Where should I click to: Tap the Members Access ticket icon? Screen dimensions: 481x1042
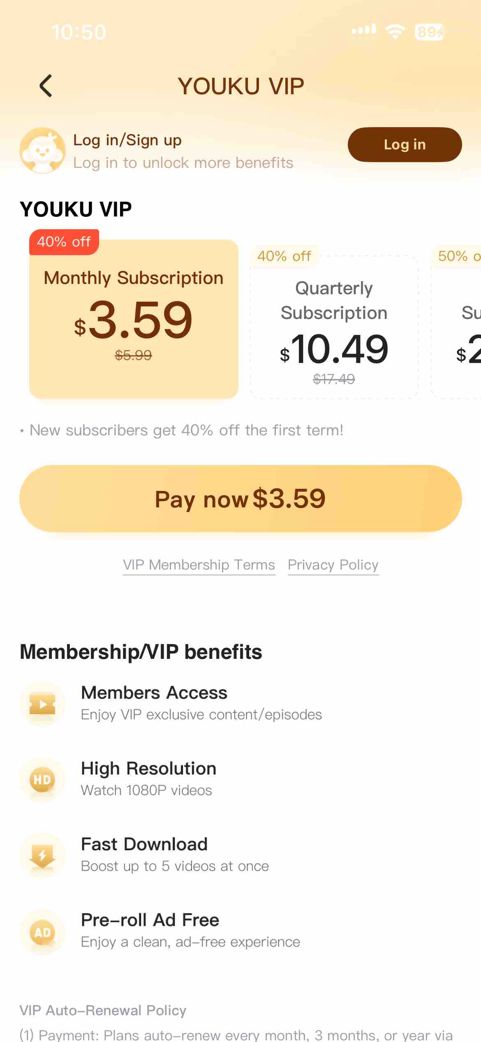tap(42, 704)
